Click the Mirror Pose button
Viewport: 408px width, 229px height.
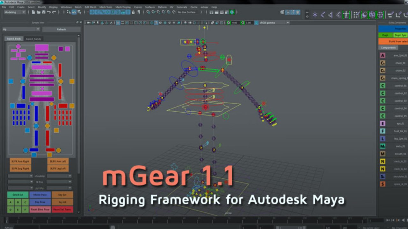40,195
